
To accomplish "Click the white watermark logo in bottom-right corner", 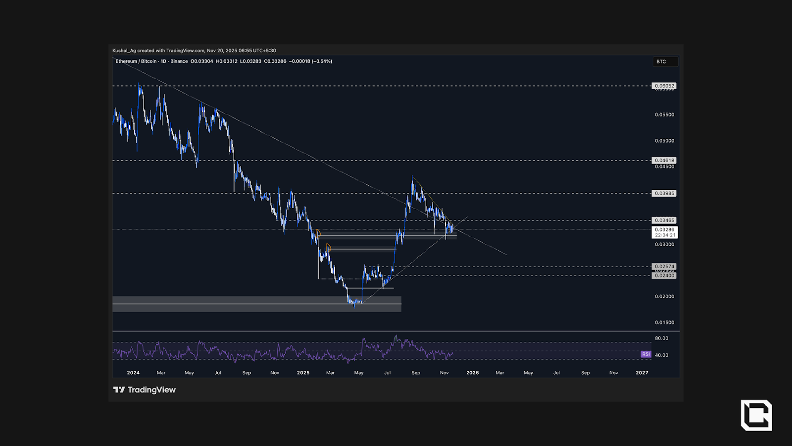I will pyautogui.click(x=756, y=415).
